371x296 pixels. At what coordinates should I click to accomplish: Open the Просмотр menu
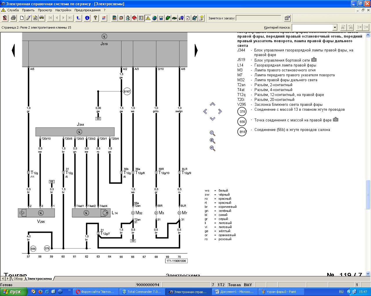[45, 10]
